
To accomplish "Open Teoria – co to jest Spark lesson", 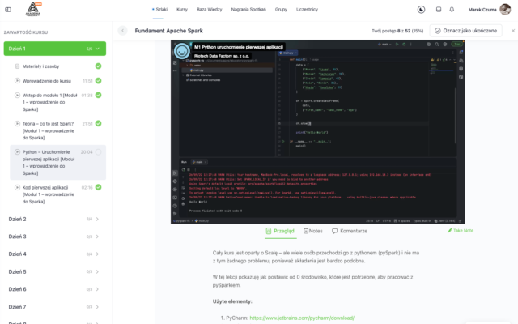I will coord(49,130).
